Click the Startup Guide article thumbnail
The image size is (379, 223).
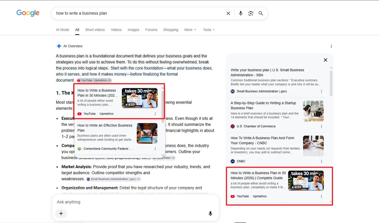point(313,111)
